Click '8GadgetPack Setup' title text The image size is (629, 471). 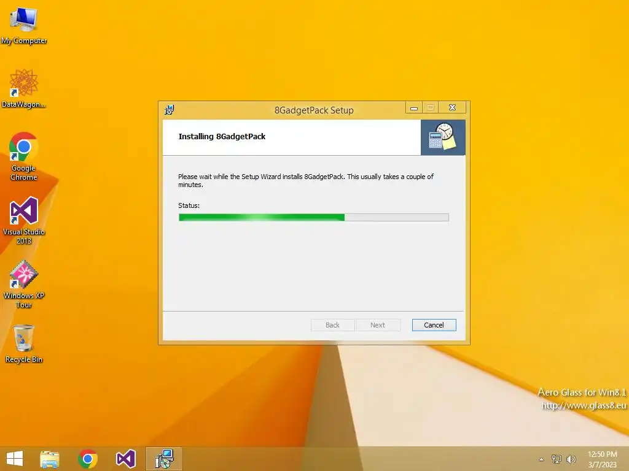click(314, 110)
